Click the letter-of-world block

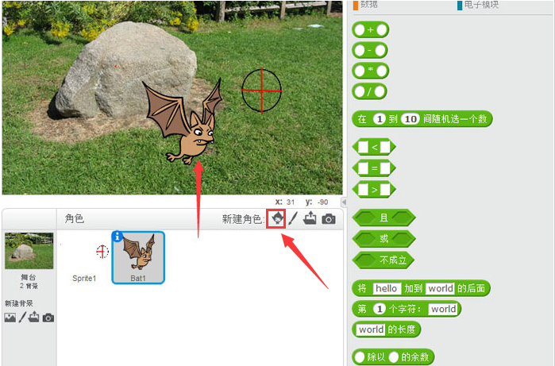click(x=407, y=309)
